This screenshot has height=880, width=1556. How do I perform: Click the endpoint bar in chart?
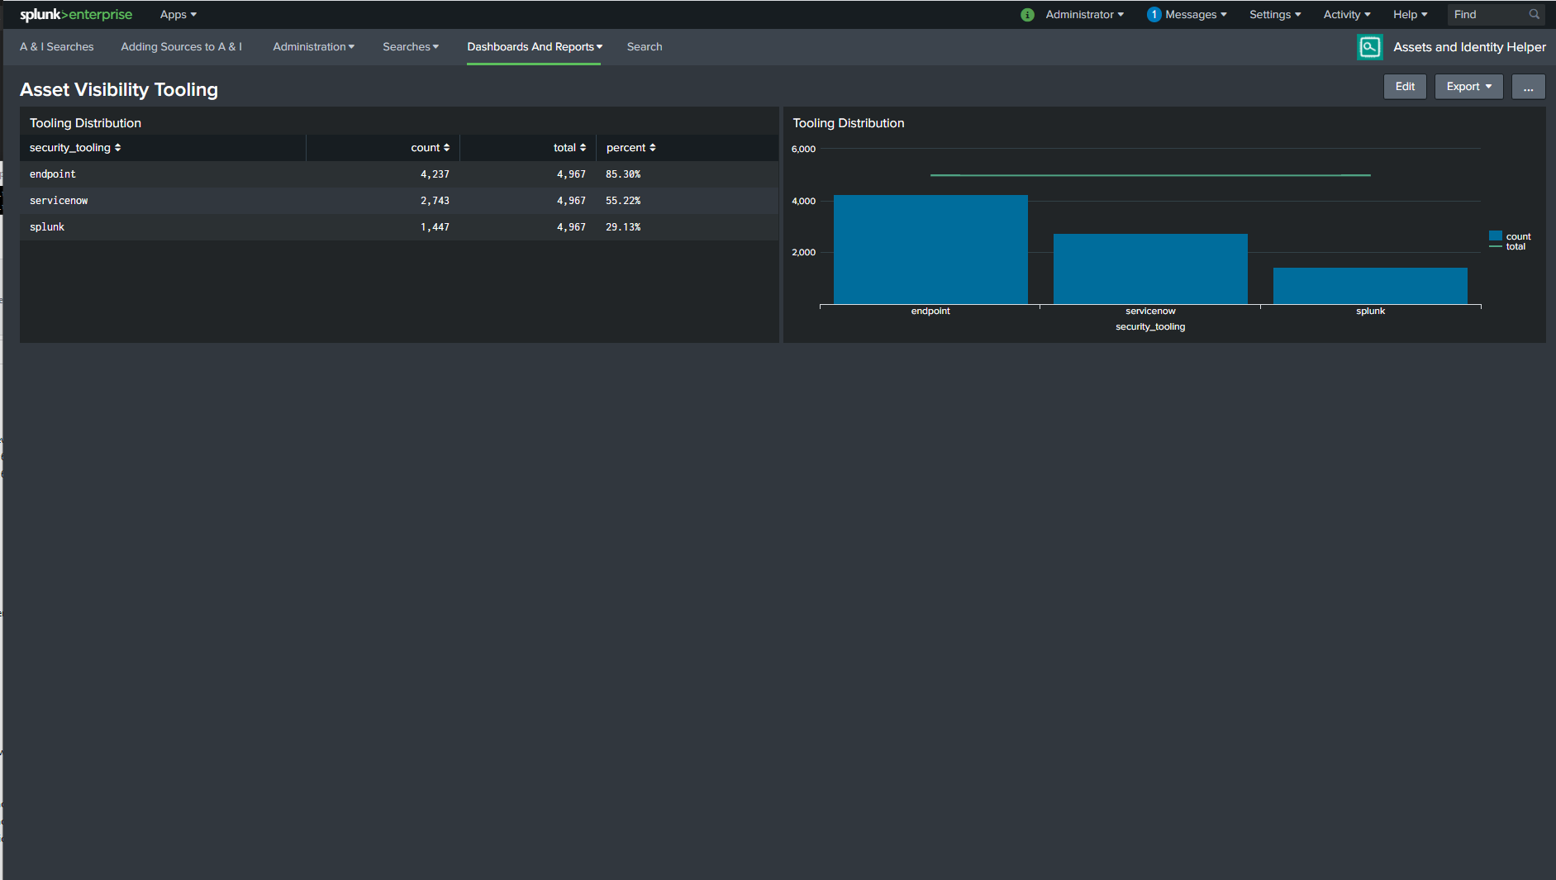coord(930,250)
